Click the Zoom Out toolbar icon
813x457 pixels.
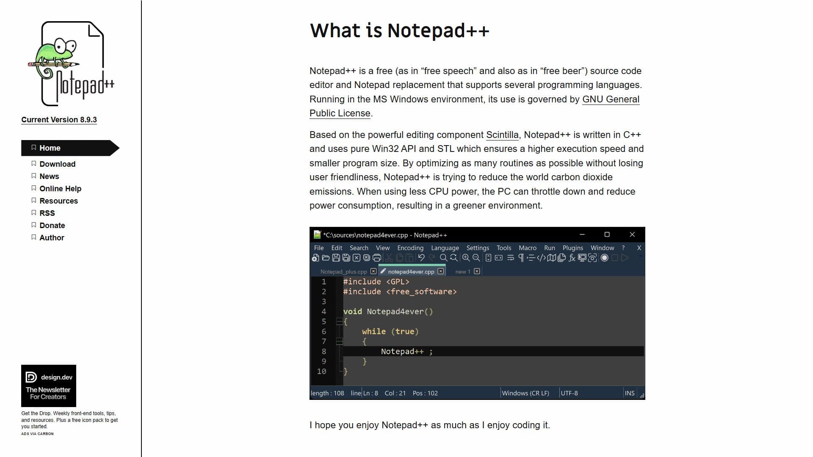point(476,258)
